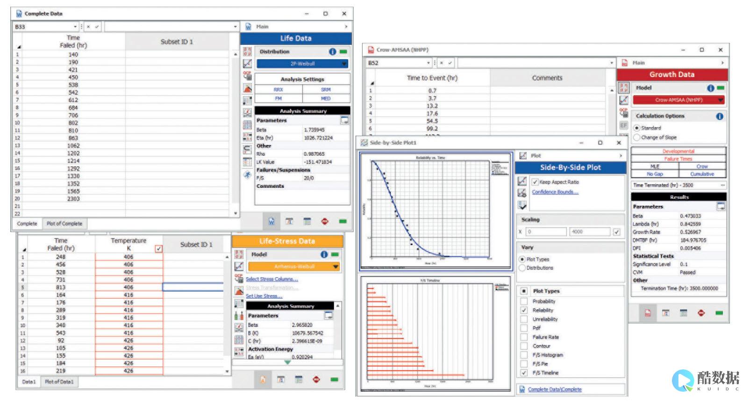750x402 pixels.
Task: Select Distributions under Vary
Action: pos(522,268)
